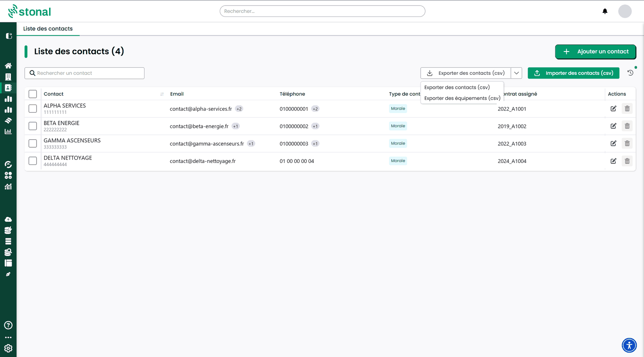
Task: Expand the +1 phones badge for GAMMA ASCENSEURS
Action: pyautogui.click(x=315, y=144)
